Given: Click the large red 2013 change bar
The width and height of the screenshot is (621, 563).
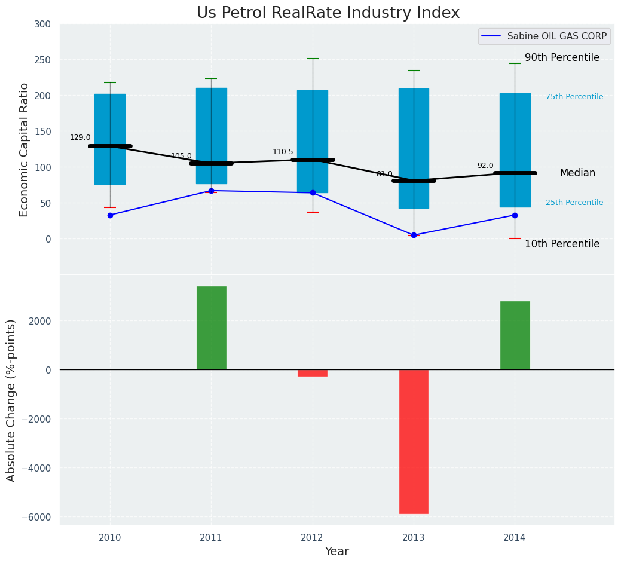Looking at the screenshot, I should point(414,441).
